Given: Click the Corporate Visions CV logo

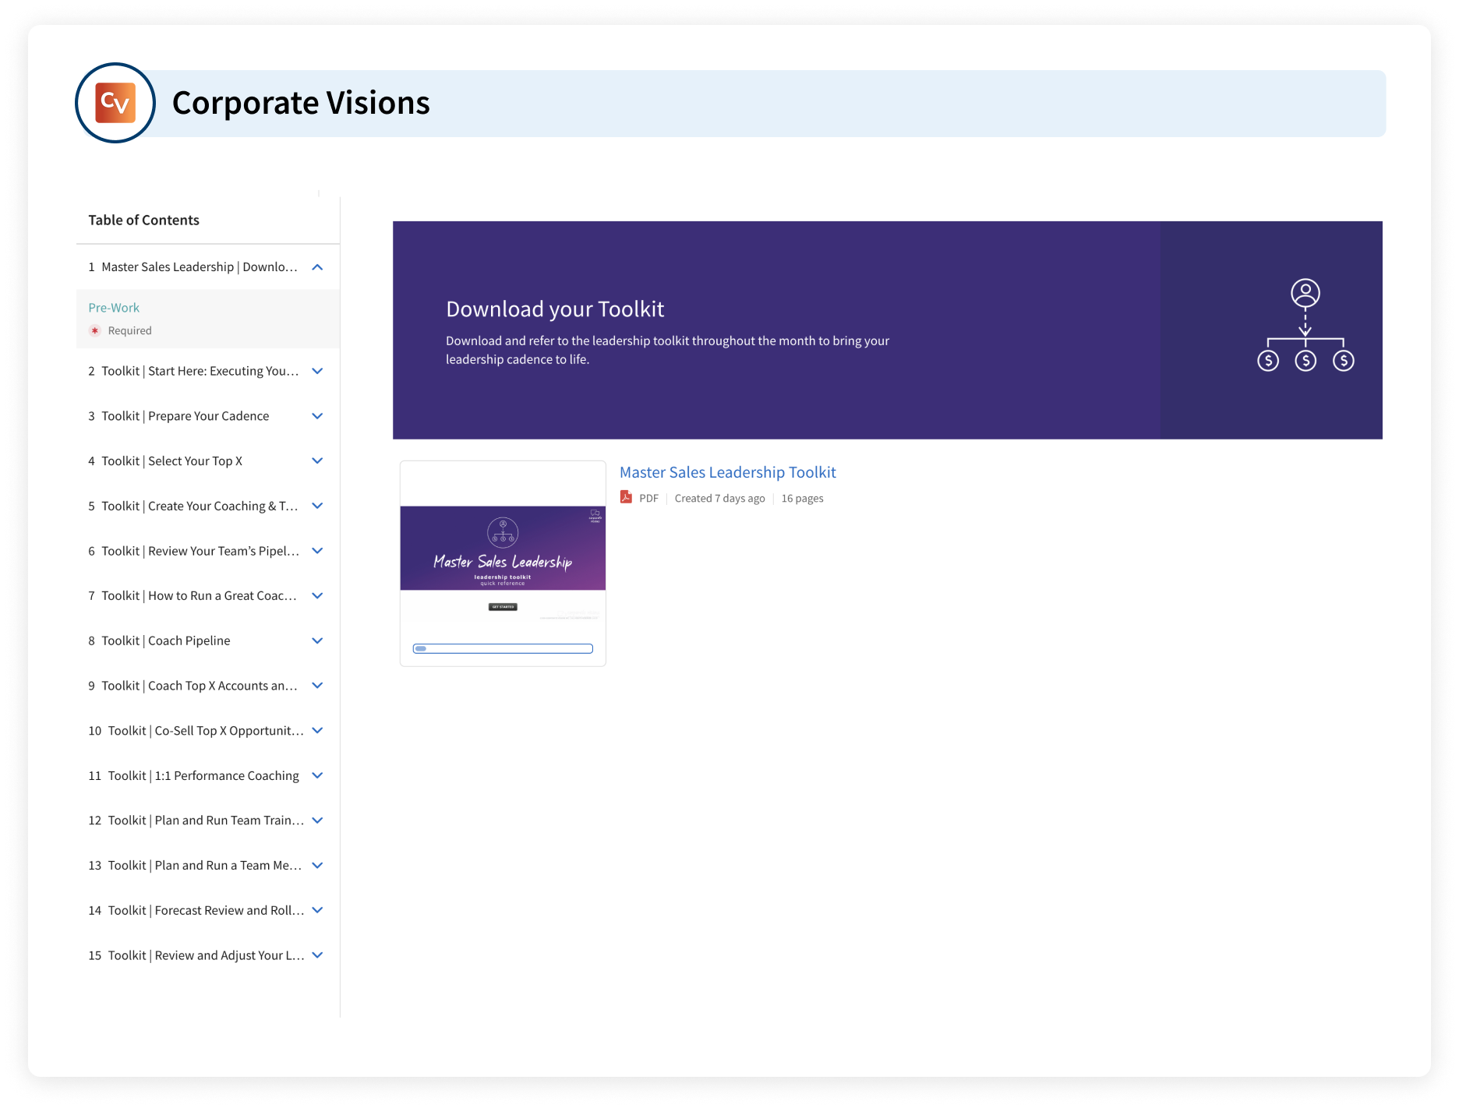Looking at the screenshot, I should coord(115,103).
